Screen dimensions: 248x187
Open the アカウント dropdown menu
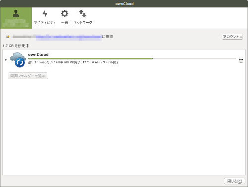tap(232, 37)
